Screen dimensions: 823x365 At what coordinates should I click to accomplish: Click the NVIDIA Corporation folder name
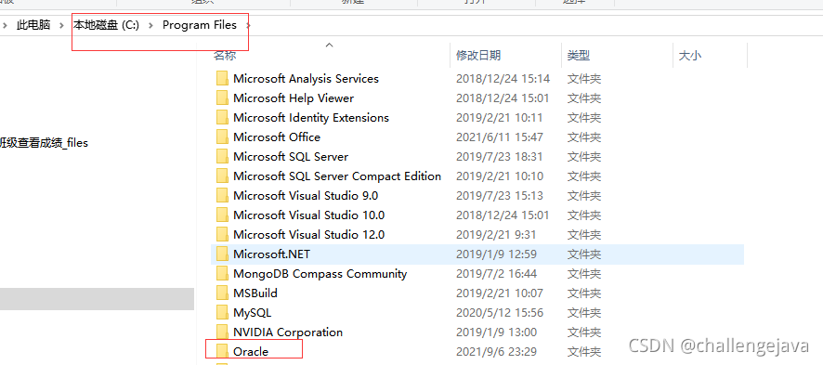288,332
